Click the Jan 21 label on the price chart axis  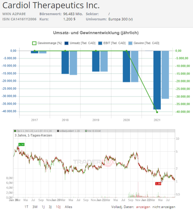pos(101,200)
